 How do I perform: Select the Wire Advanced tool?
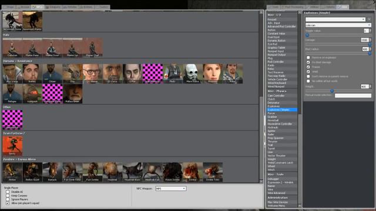pyautogui.click(x=282, y=193)
